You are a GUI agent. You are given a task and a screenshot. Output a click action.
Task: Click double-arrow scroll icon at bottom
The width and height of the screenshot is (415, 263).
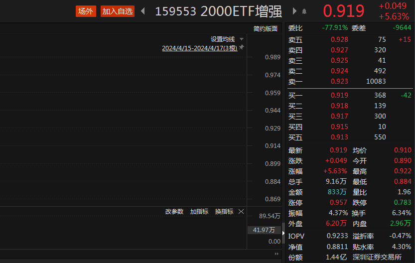[277, 254]
